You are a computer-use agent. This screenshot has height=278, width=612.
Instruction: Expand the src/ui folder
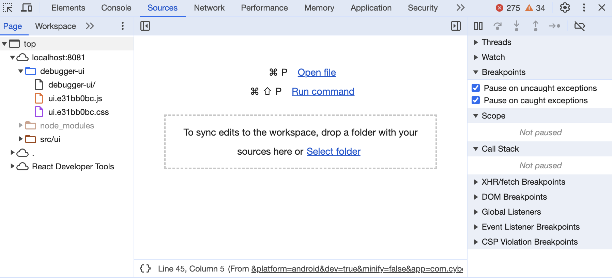[x=21, y=139]
